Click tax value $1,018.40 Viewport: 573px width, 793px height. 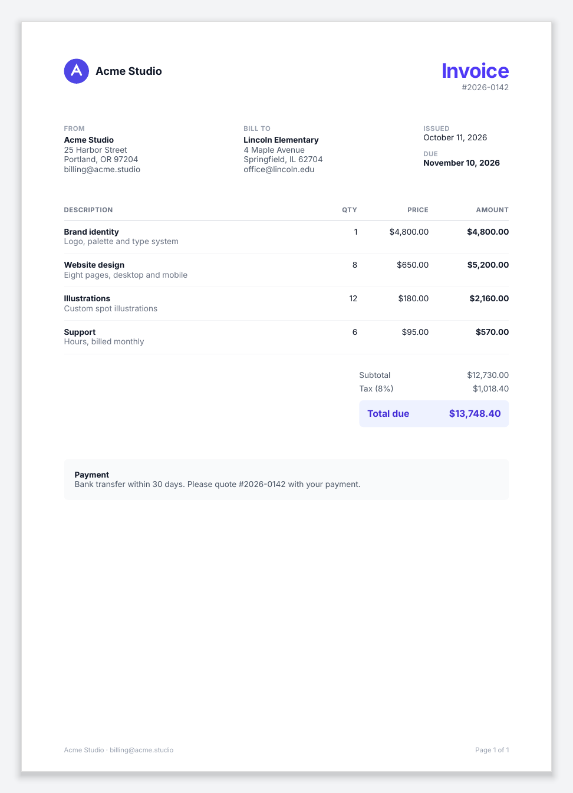490,389
